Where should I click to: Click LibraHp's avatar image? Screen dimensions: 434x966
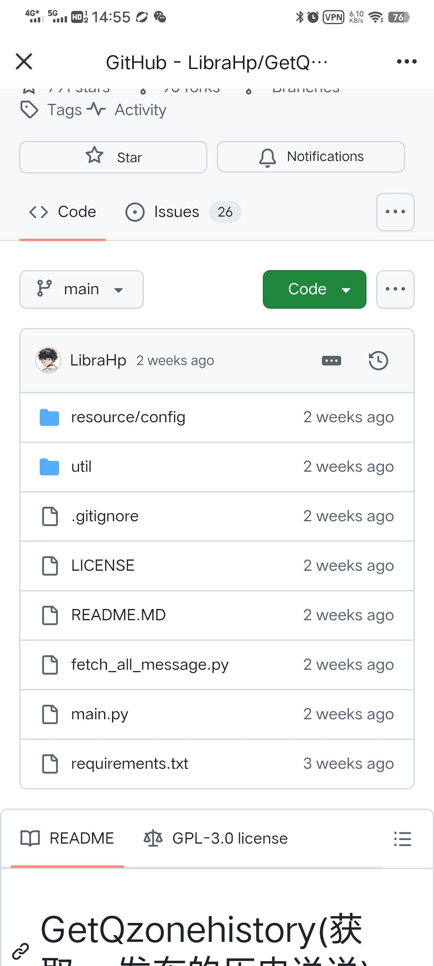(x=48, y=360)
